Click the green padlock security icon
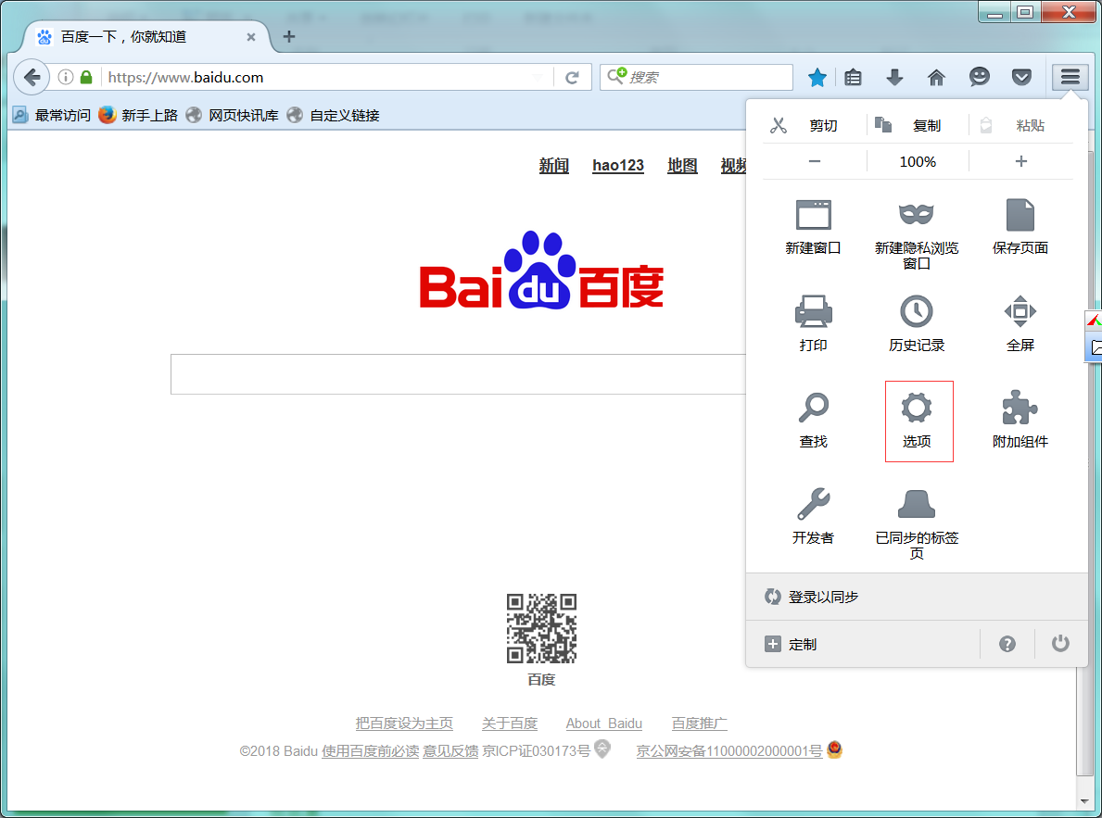Viewport: 1102px width, 818px height. click(x=86, y=77)
